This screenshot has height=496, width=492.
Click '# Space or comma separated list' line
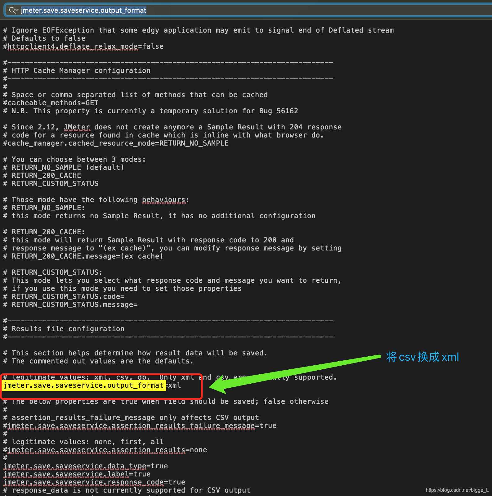click(135, 95)
